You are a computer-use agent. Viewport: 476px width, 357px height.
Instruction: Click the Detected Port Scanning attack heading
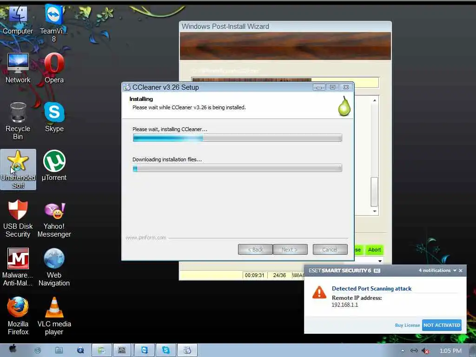(x=371, y=289)
